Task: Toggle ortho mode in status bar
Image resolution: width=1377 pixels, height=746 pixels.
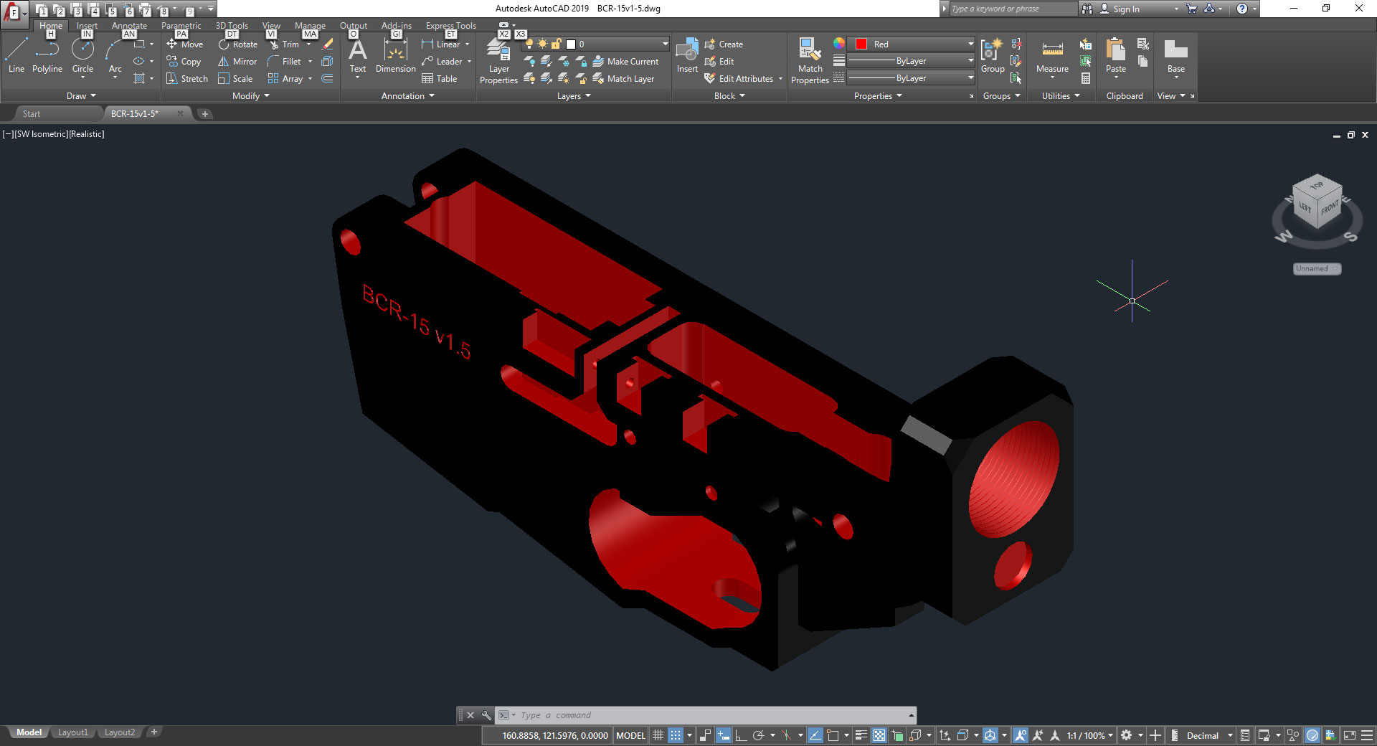Action: (x=741, y=735)
